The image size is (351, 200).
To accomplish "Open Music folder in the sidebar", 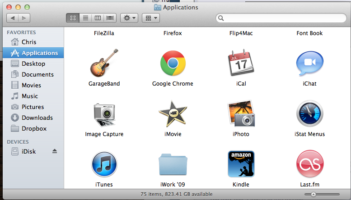I will point(33,96).
